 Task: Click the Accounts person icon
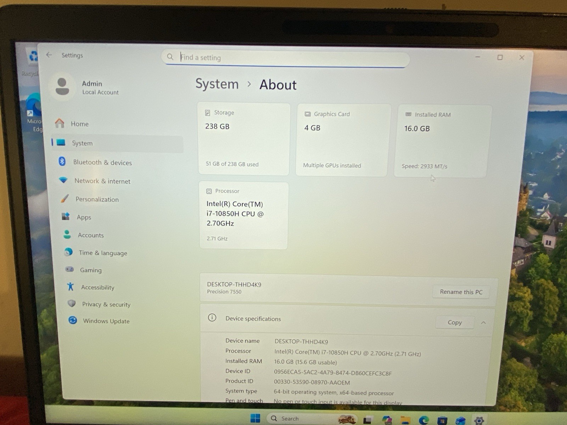point(67,234)
